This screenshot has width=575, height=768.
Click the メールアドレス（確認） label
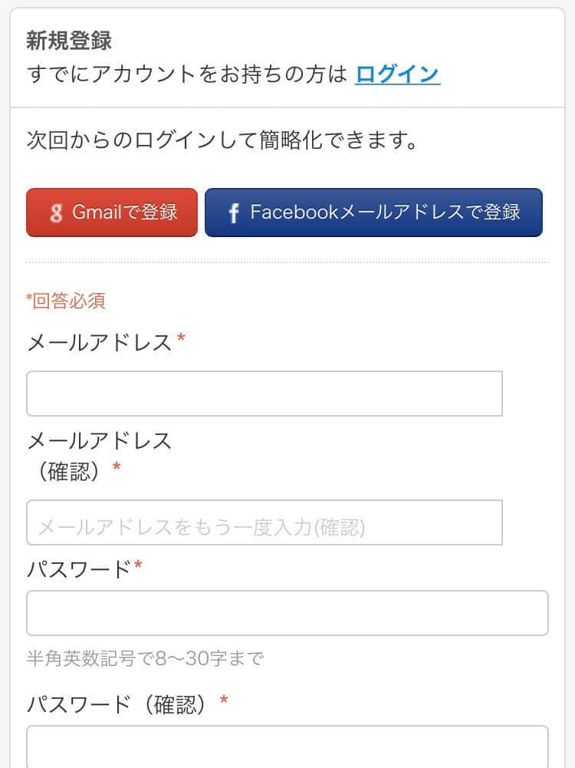point(100,454)
